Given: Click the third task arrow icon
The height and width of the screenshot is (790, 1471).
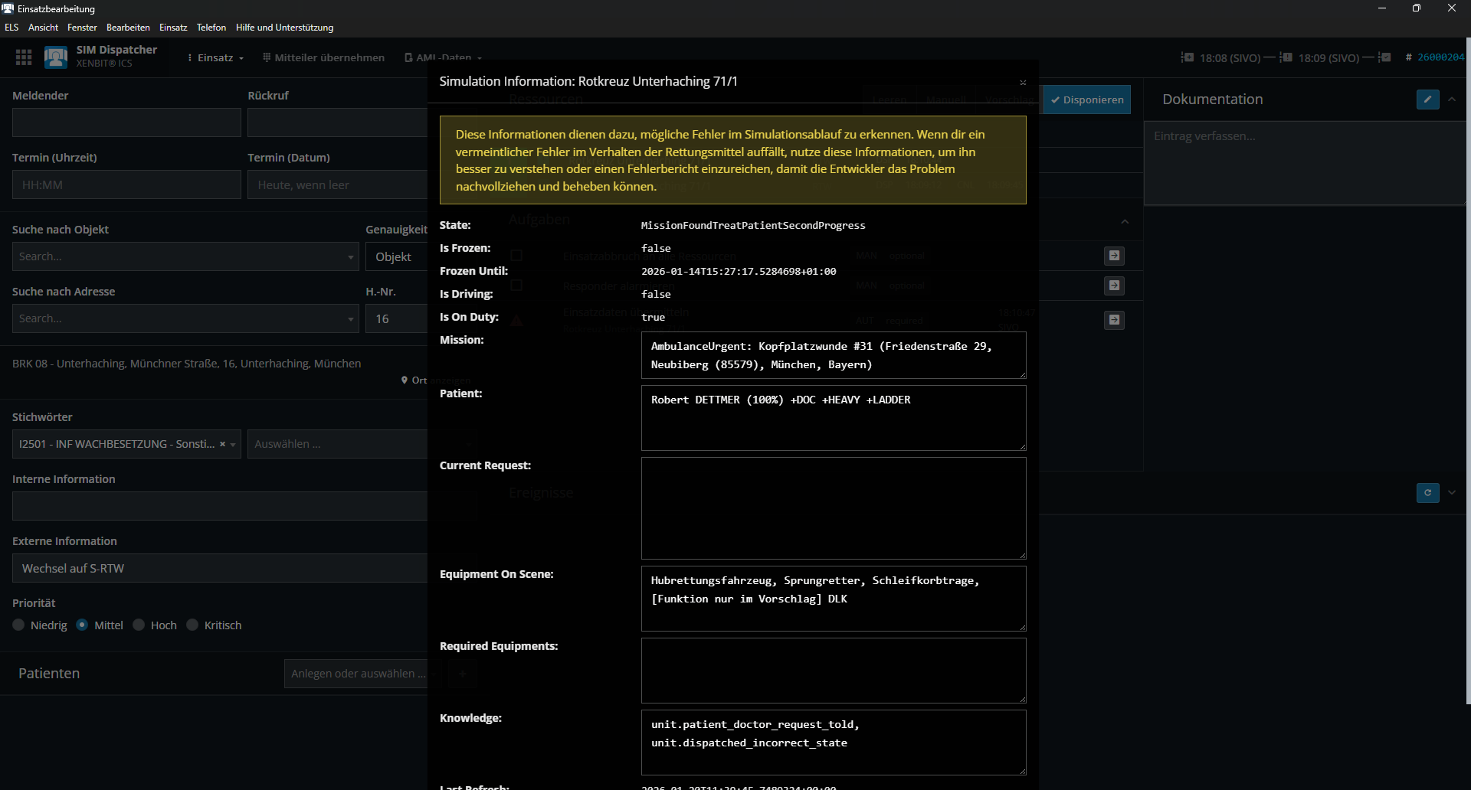Looking at the screenshot, I should pyautogui.click(x=1114, y=320).
